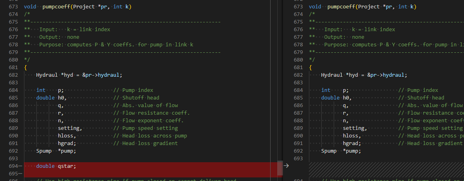Click 'hydraul' member in right pane line 682
This screenshot has width=464, height=181.
(394, 75)
